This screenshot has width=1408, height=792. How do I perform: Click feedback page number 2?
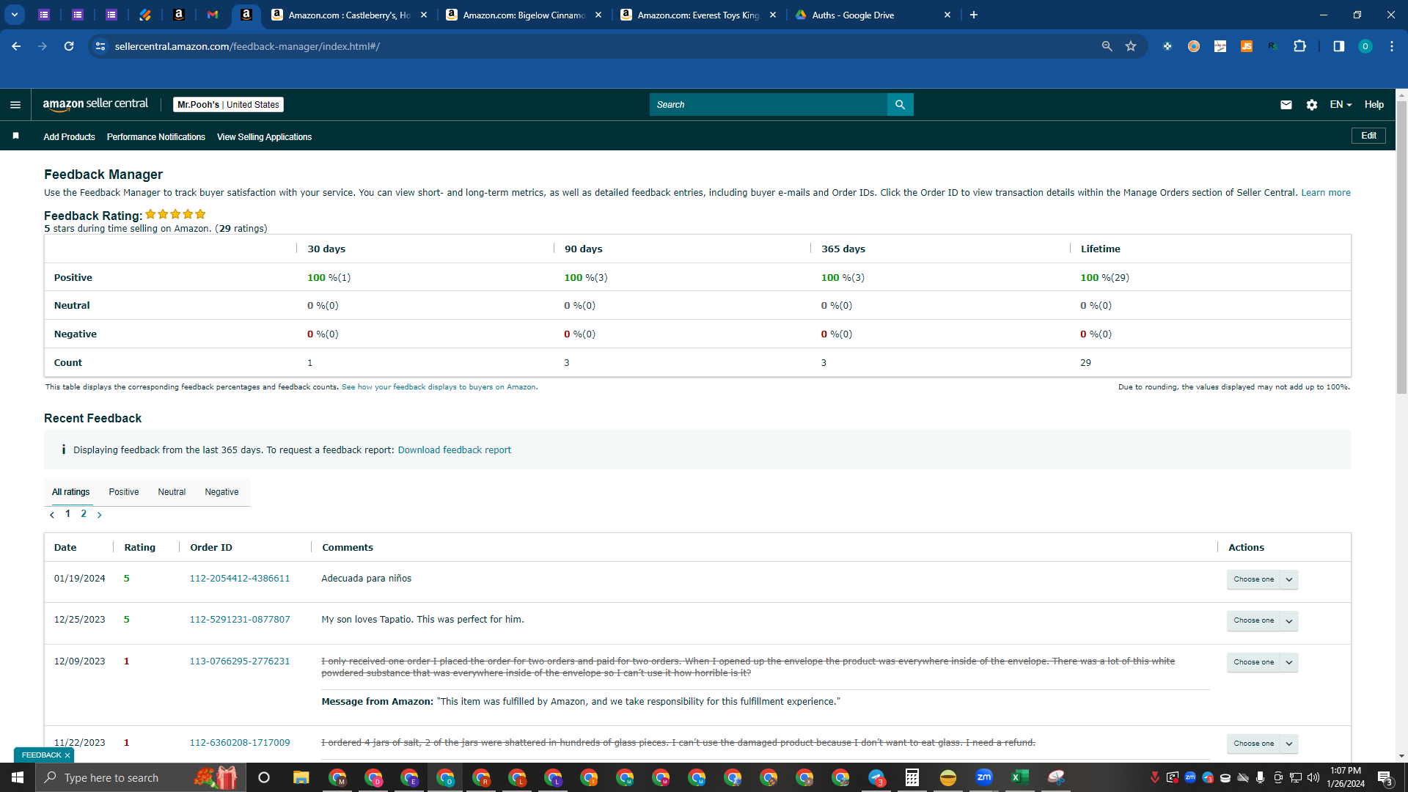[x=84, y=514]
